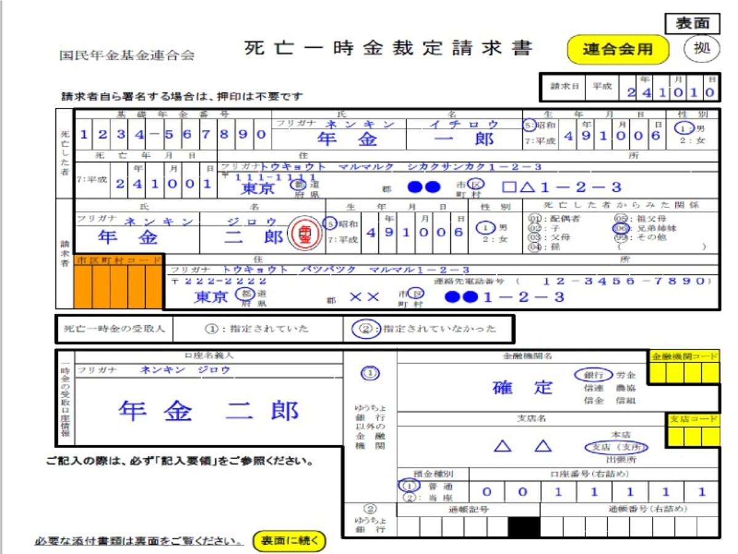This screenshot has height=554, width=738.
Task: Select the 農協 institution type
Action: click(626, 388)
